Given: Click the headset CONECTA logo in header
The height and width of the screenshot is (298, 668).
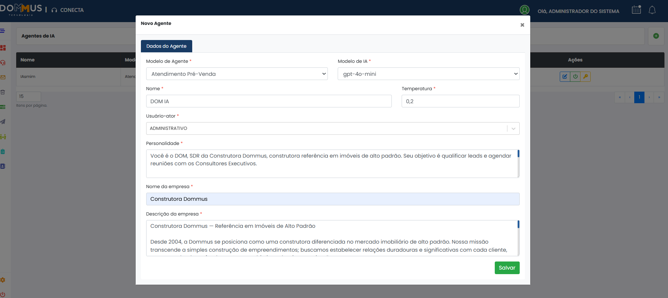Looking at the screenshot, I should [68, 10].
